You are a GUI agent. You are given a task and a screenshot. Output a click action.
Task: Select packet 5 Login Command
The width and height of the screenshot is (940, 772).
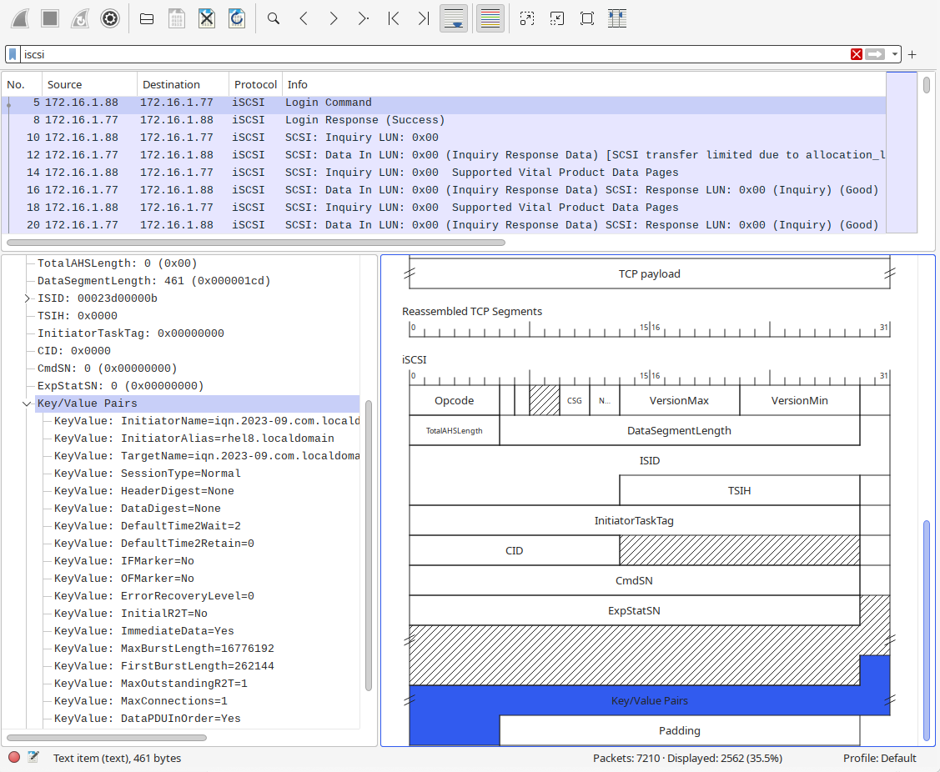(x=444, y=103)
